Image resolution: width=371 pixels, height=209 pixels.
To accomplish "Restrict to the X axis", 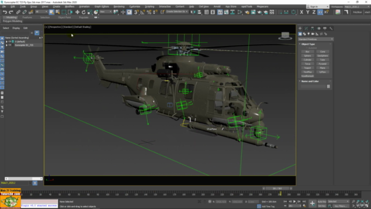I will coord(301,12).
